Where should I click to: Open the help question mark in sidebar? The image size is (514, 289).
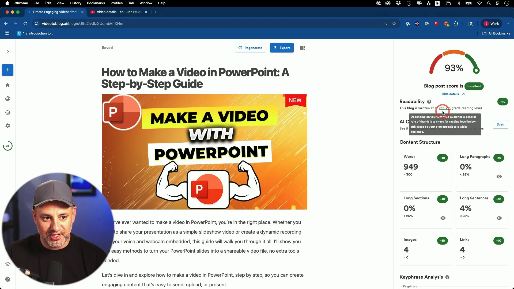(x=8, y=279)
